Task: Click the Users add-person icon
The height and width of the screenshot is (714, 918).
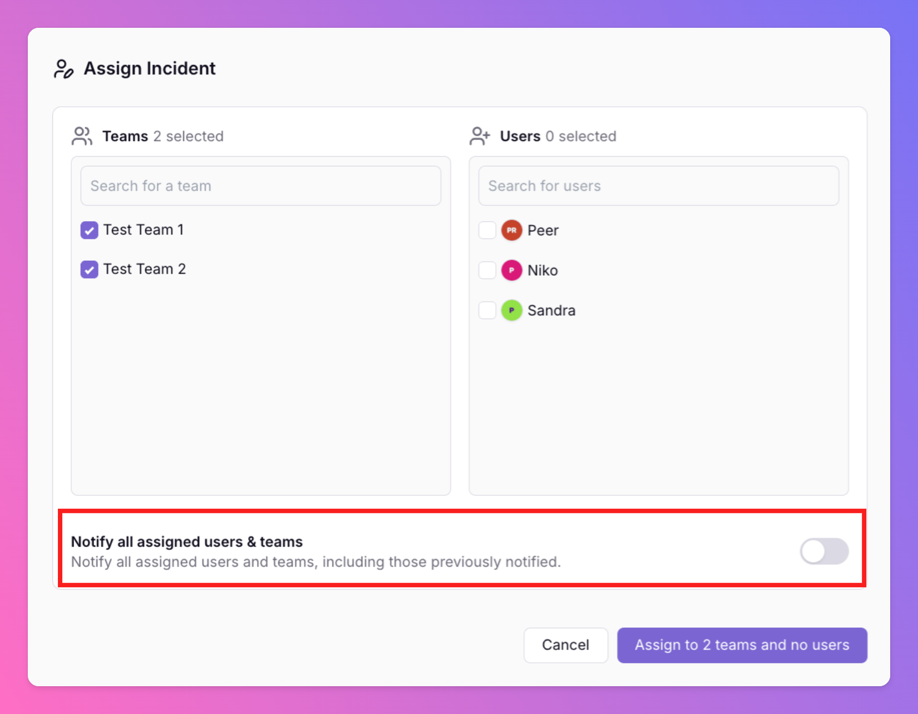Action: coord(480,136)
